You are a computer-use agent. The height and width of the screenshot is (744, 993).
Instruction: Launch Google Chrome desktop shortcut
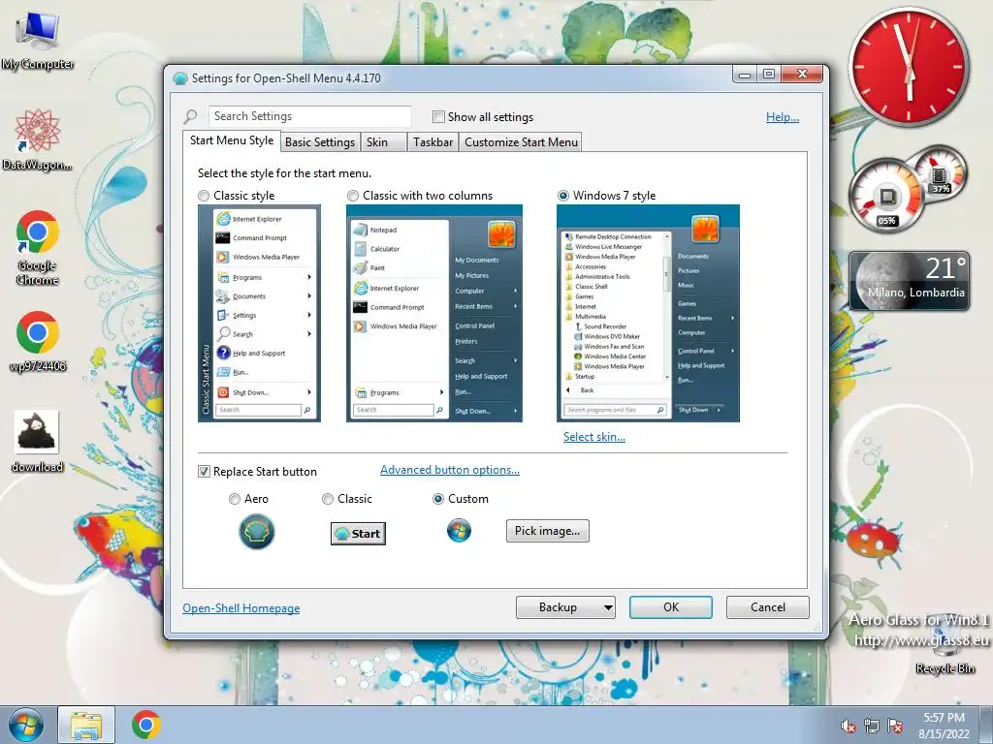(38, 248)
